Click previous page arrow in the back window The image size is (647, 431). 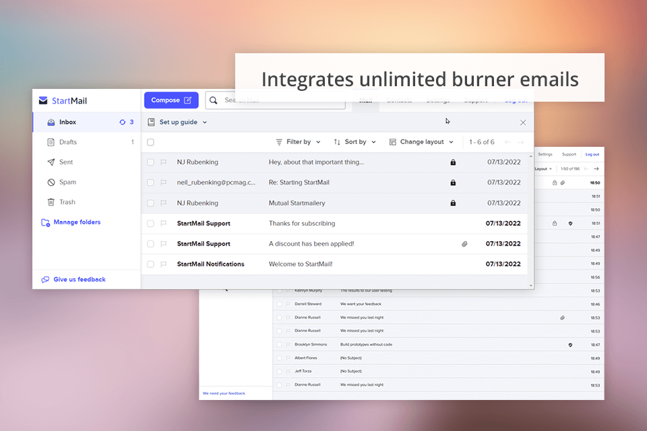(x=586, y=168)
